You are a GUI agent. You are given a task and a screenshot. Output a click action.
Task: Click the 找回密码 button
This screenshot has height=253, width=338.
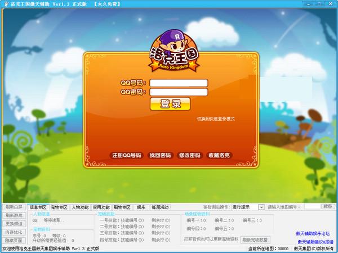click(x=160, y=155)
